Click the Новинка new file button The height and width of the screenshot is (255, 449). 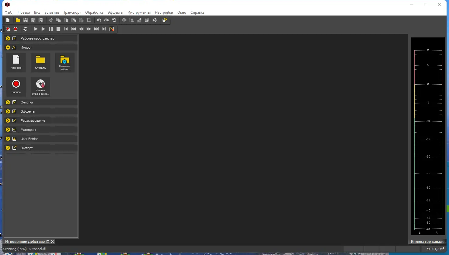16,62
